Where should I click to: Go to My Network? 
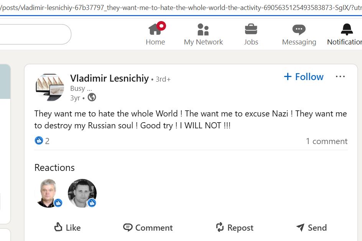pos(203,30)
